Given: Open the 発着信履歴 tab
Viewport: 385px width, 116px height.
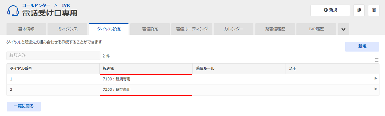Looking at the screenshot, I should [275, 29].
